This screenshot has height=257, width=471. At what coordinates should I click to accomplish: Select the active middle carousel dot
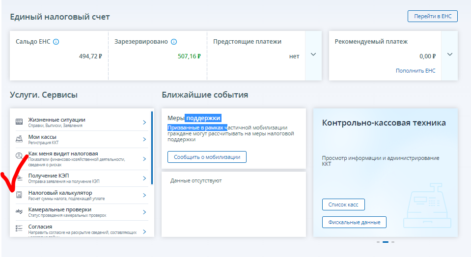click(x=386, y=242)
